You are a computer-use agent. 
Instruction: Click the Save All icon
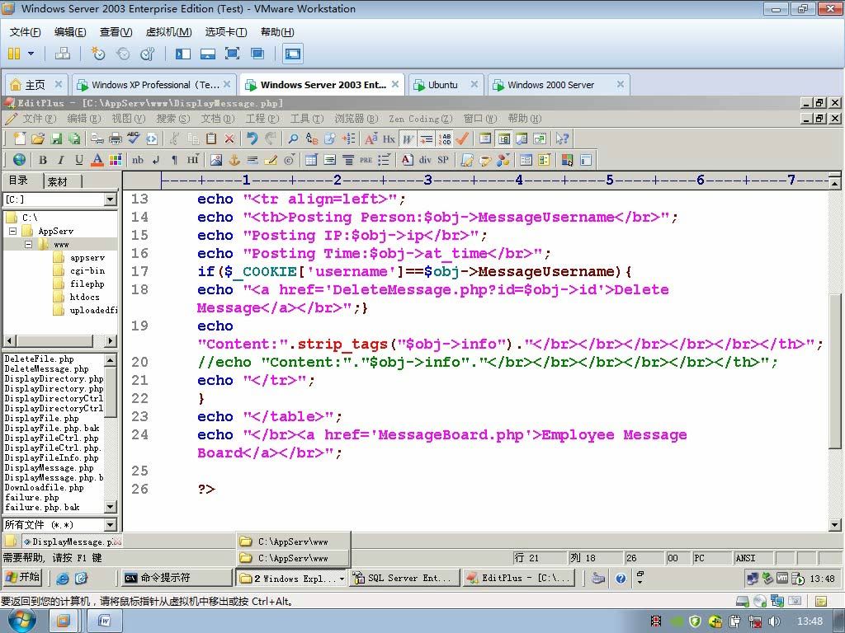(74, 138)
